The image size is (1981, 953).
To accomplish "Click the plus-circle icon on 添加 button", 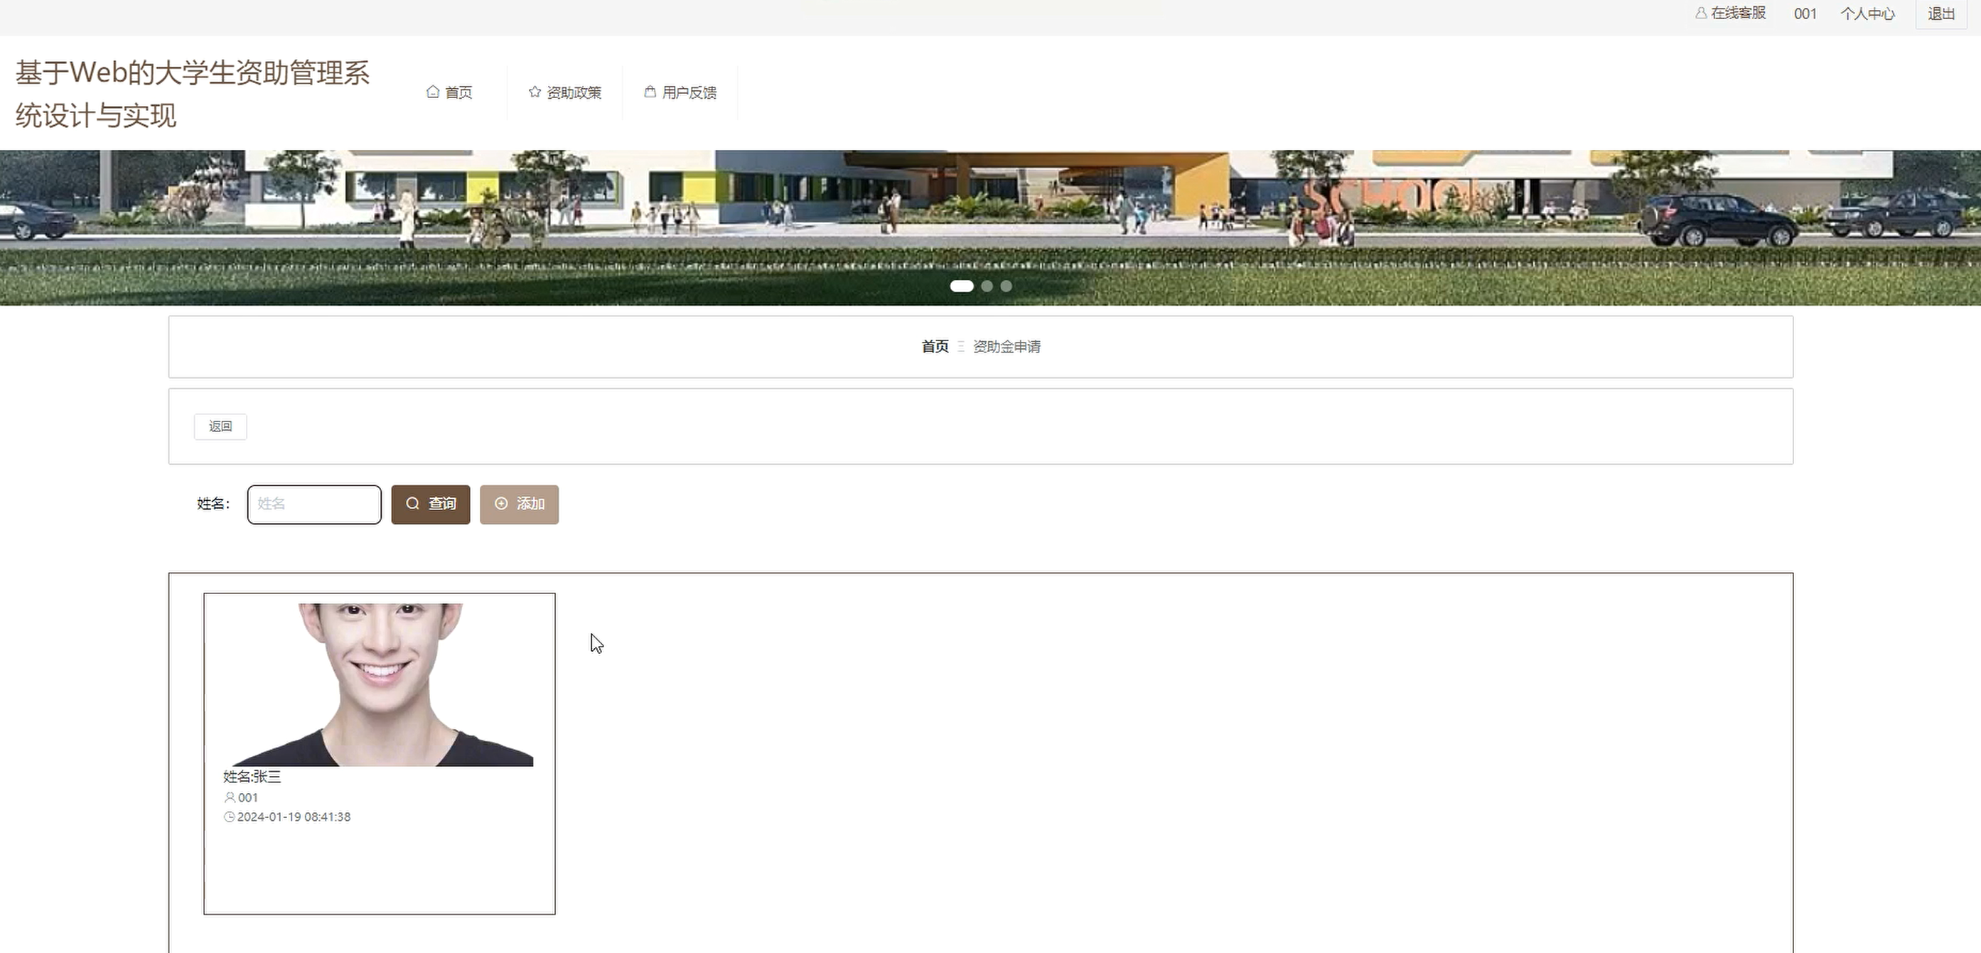I will coord(501,503).
